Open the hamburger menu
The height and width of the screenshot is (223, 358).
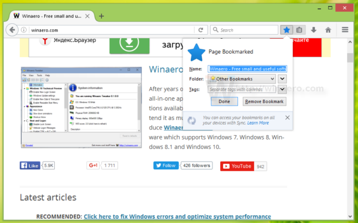(345, 30)
